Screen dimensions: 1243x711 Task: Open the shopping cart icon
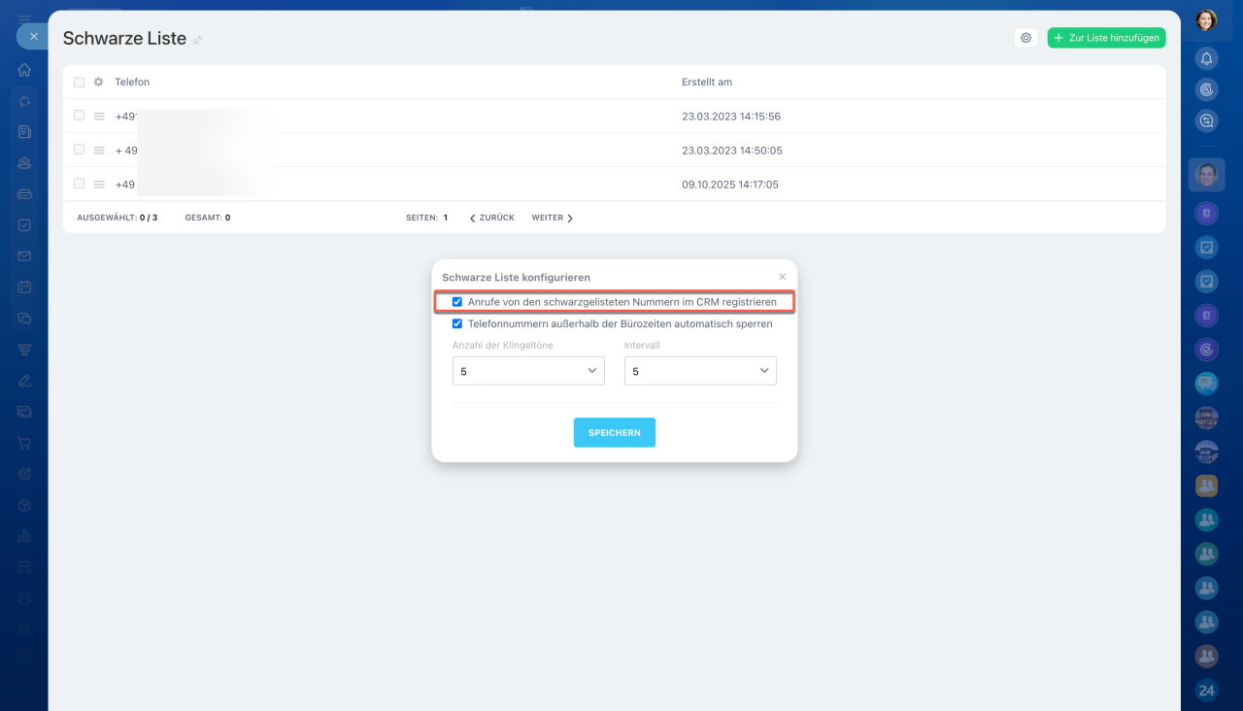click(x=24, y=443)
